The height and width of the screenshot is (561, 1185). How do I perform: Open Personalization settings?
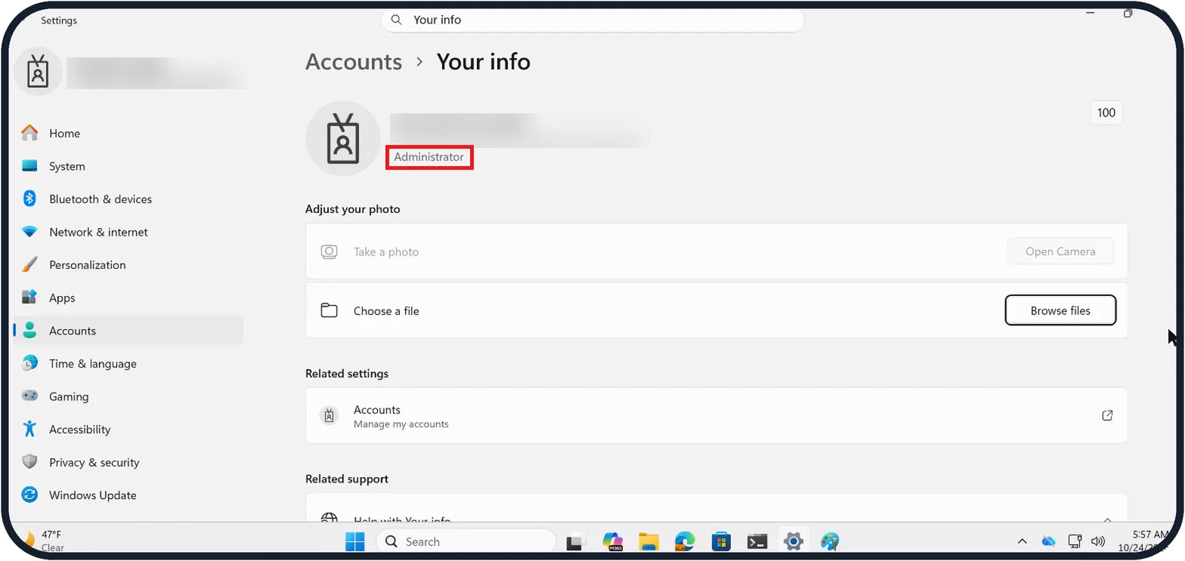(x=128, y=265)
